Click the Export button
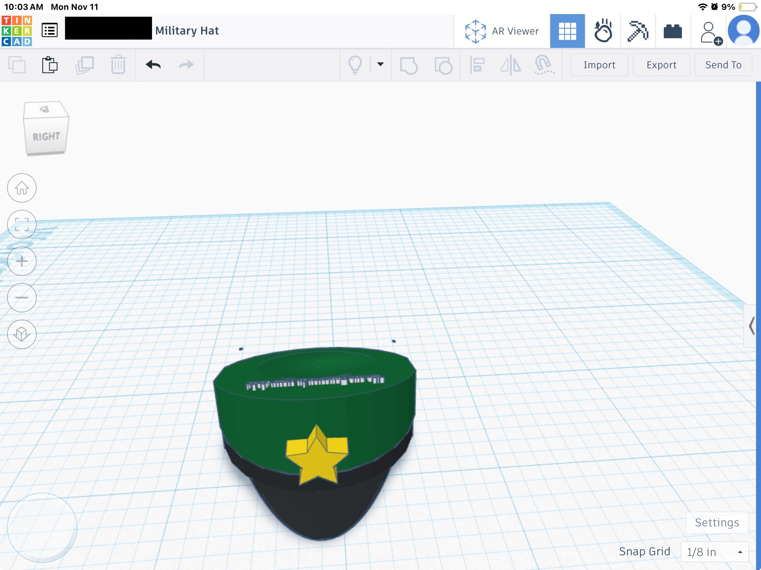The image size is (761, 570). point(661,65)
